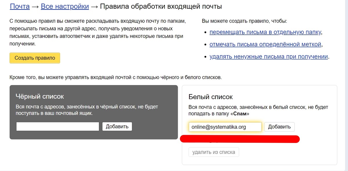Open "перемещать письма в отдельную папку" link

pyautogui.click(x=265, y=32)
